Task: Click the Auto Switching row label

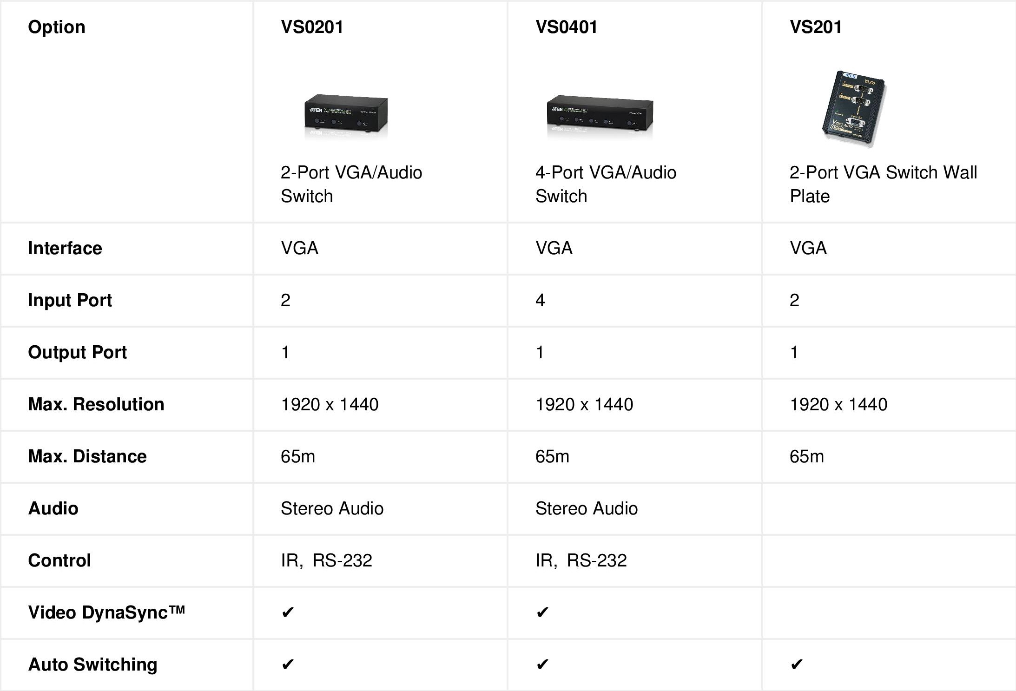Action: click(92, 665)
